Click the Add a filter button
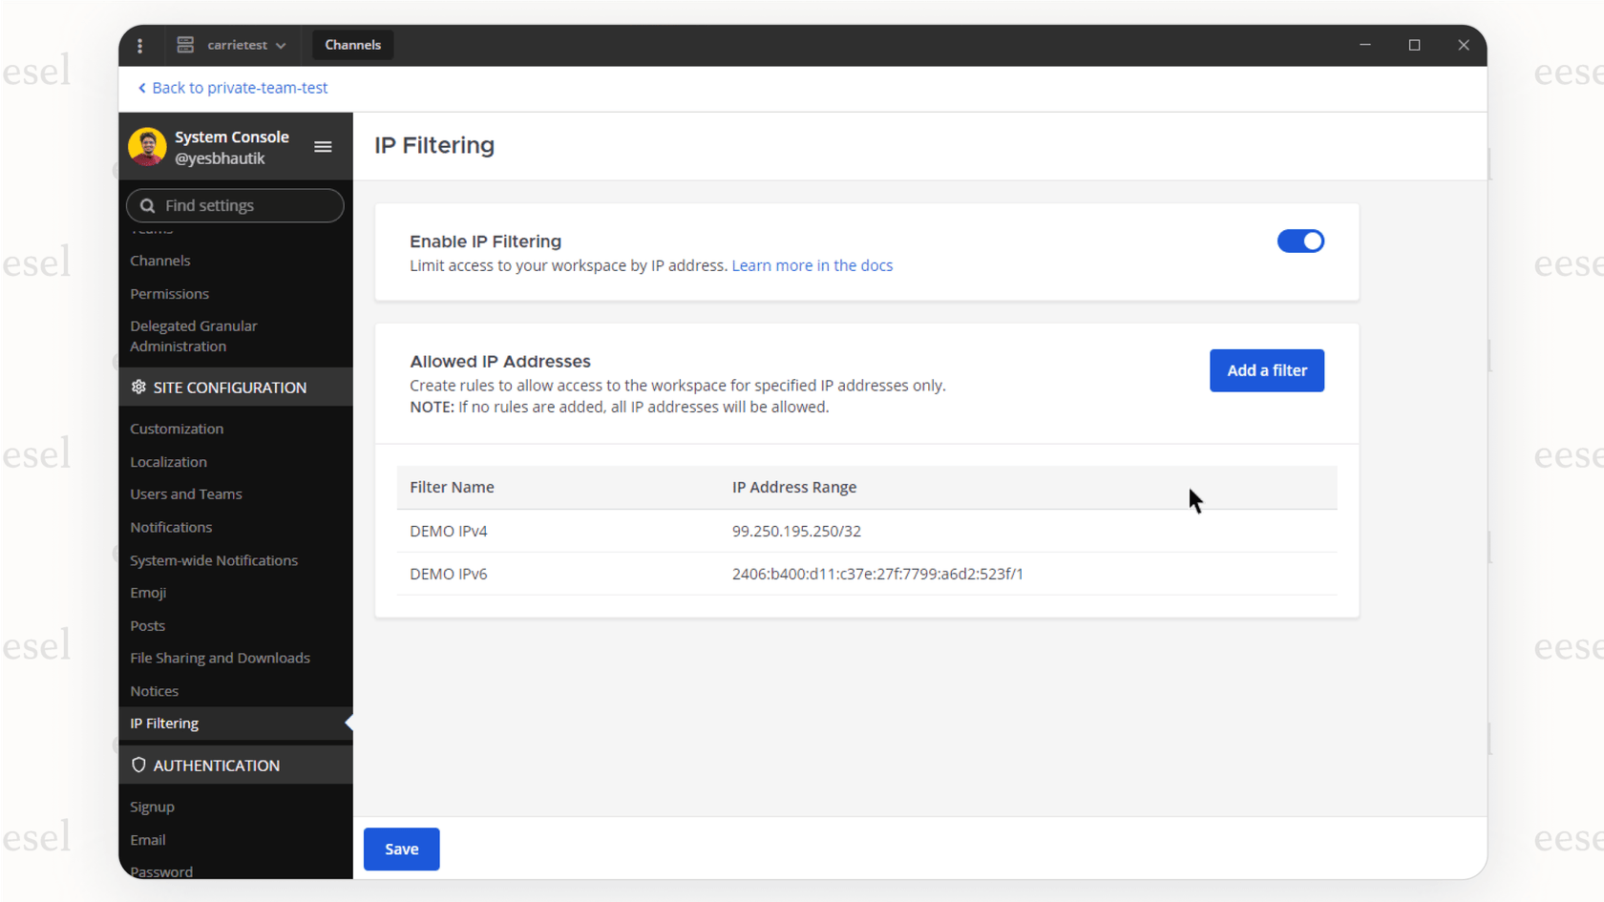Screen dimensions: 1604x902 (x=1267, y=370)
